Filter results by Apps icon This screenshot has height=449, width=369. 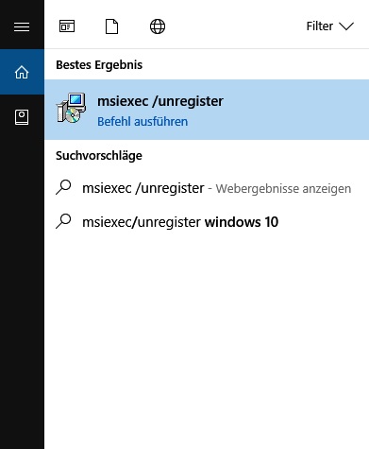[67, 26]
